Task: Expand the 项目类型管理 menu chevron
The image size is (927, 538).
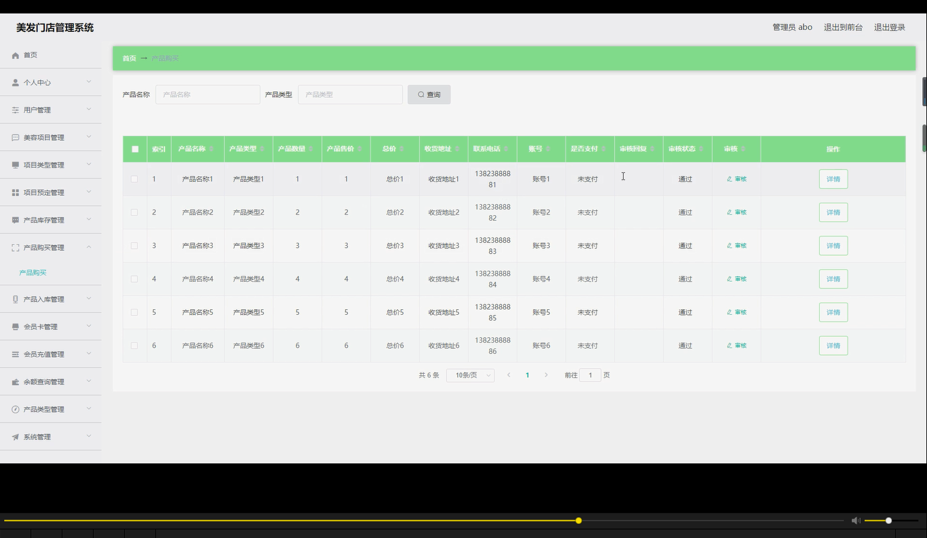Action: click(x=89, y=164)
